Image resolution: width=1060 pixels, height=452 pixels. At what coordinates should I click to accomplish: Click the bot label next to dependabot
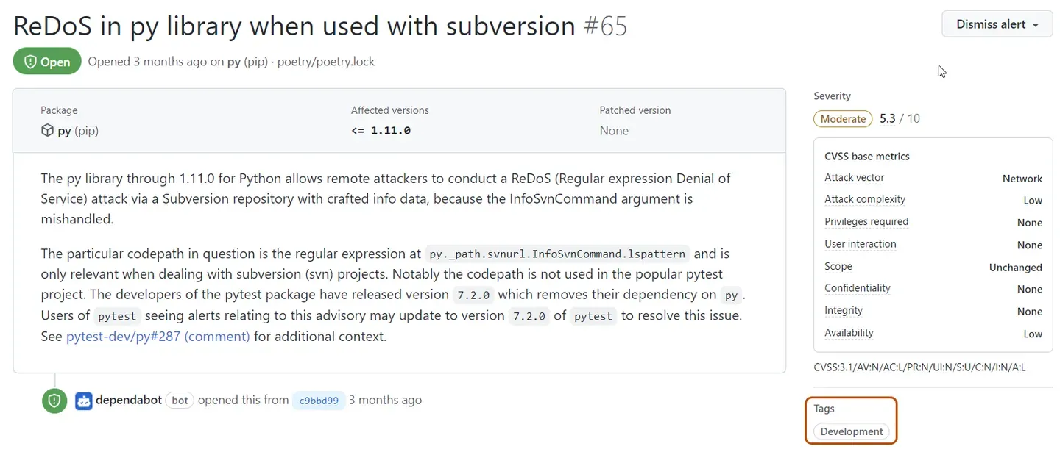coord(179,401)
